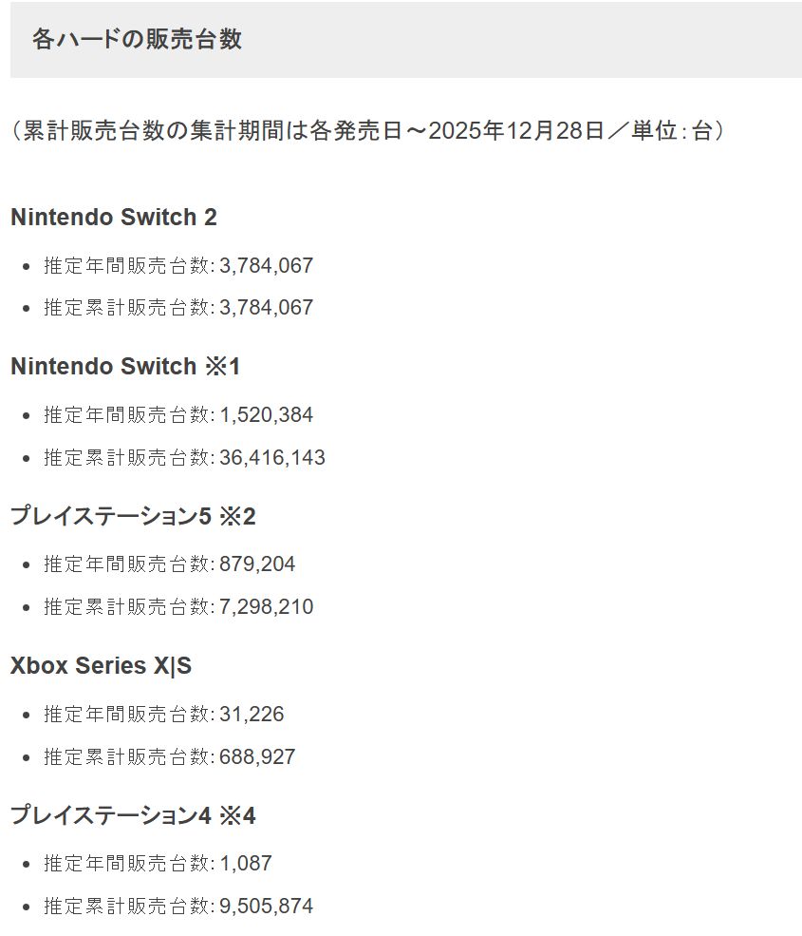This screenshot has width=802, height=936.
Task: Click the 各ハードの販売台数 section header
Action: tap(137, 39)
